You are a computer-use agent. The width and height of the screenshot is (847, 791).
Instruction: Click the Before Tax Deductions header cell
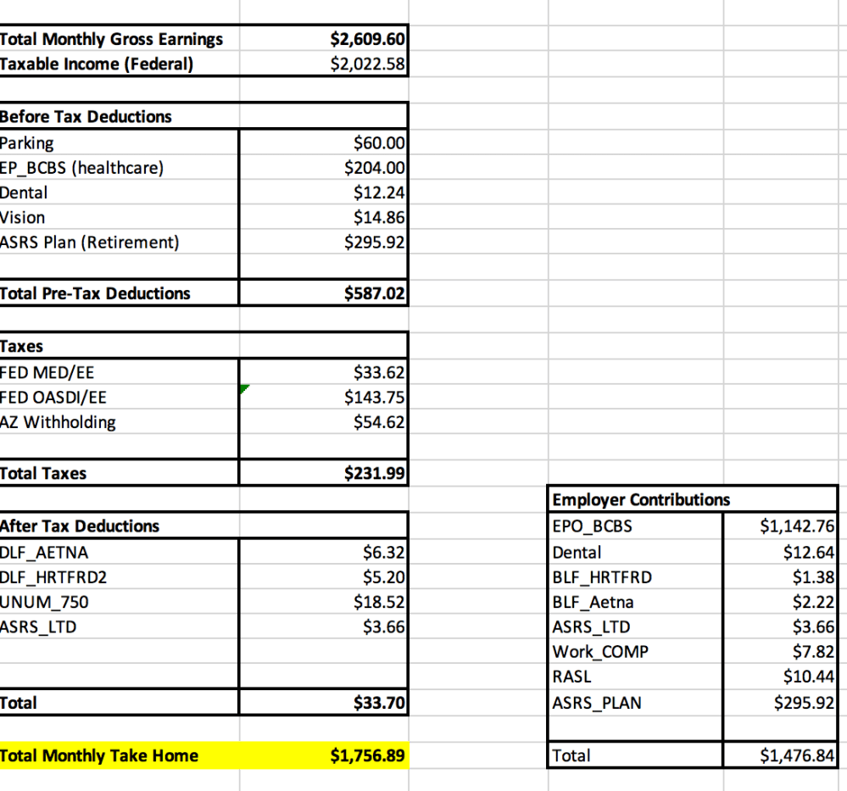86,117
